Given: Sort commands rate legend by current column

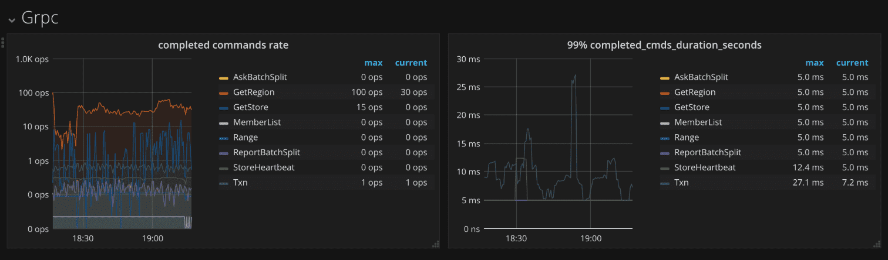Looking at the screenshot, I should (411, 63).
